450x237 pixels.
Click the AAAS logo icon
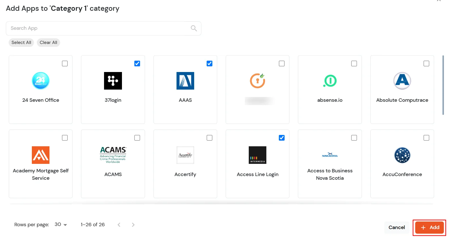pyautogui.click(x=185, y=81)
